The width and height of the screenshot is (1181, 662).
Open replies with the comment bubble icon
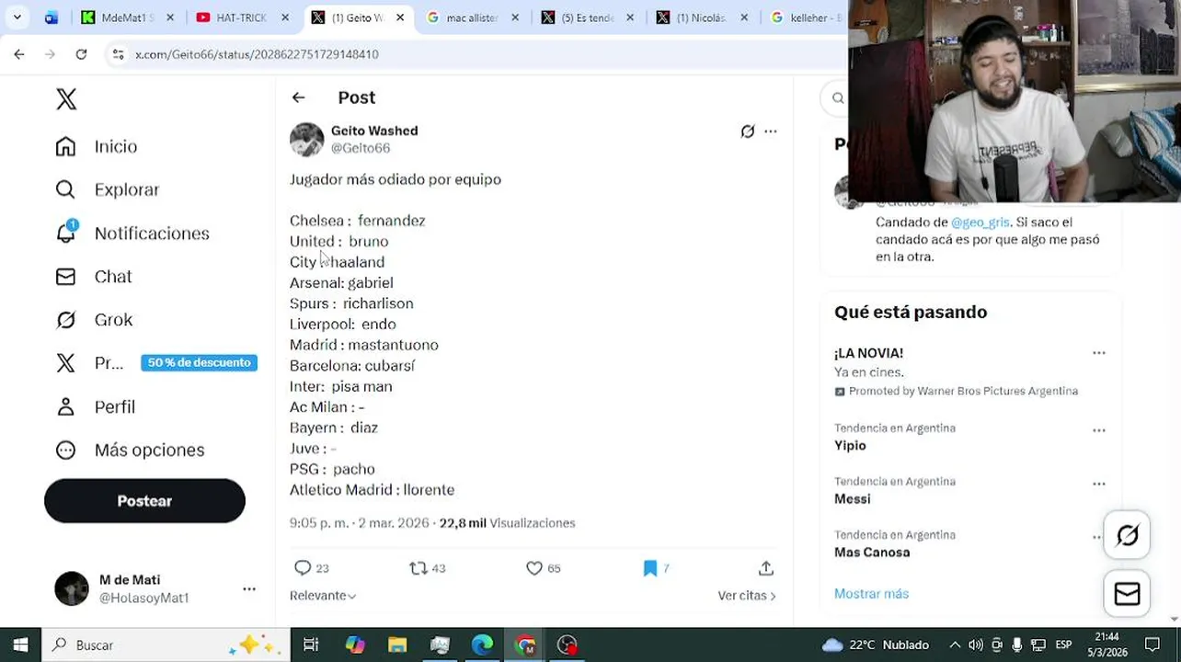(x=303, y=568)
